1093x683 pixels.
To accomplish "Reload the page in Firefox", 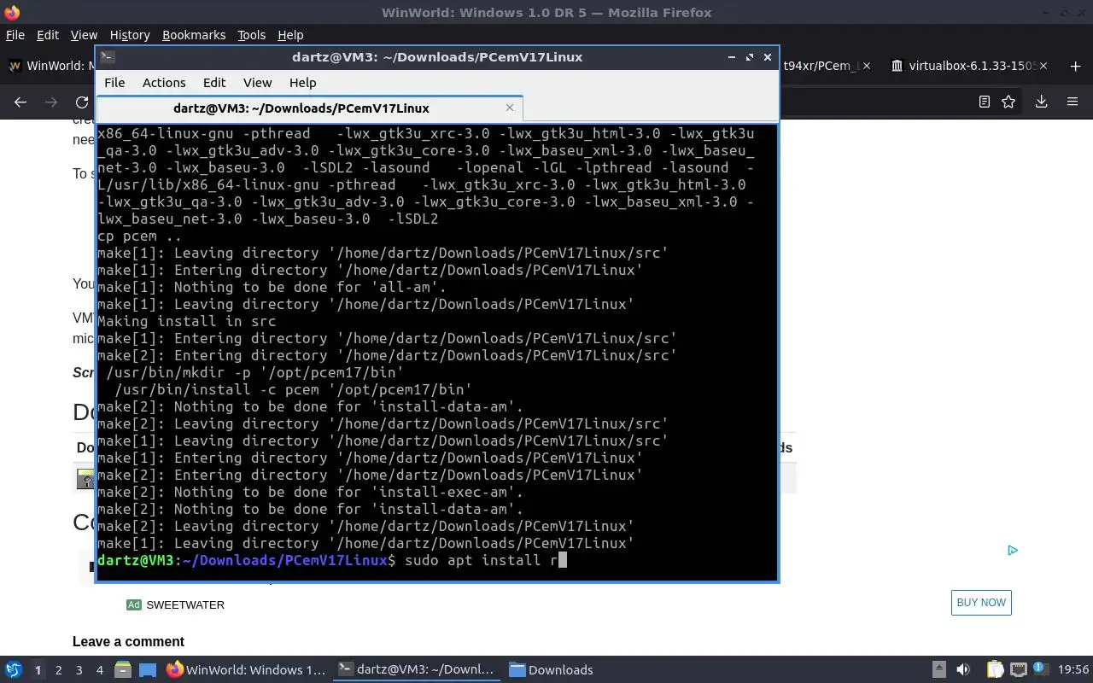I will click(x=82, y=102).
